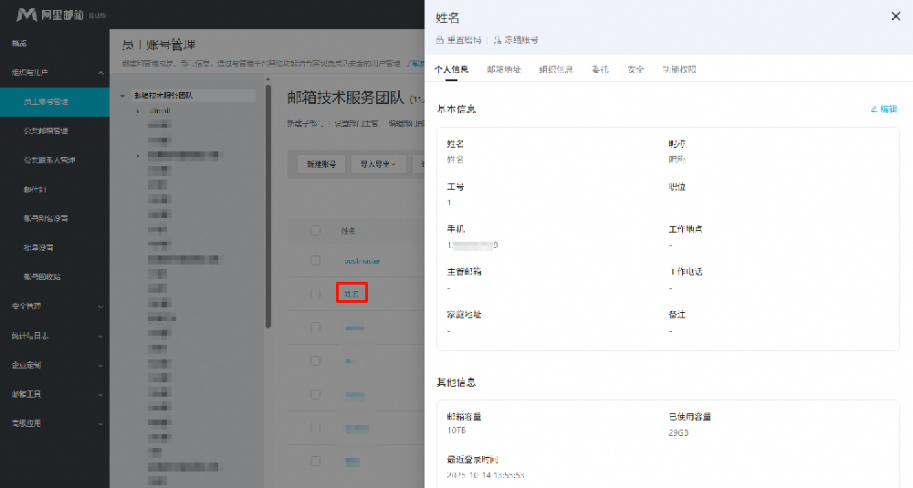Screen dimensions: 913x488
Task: Select the 冻结账号 action
Action: [x=520, y=40]
